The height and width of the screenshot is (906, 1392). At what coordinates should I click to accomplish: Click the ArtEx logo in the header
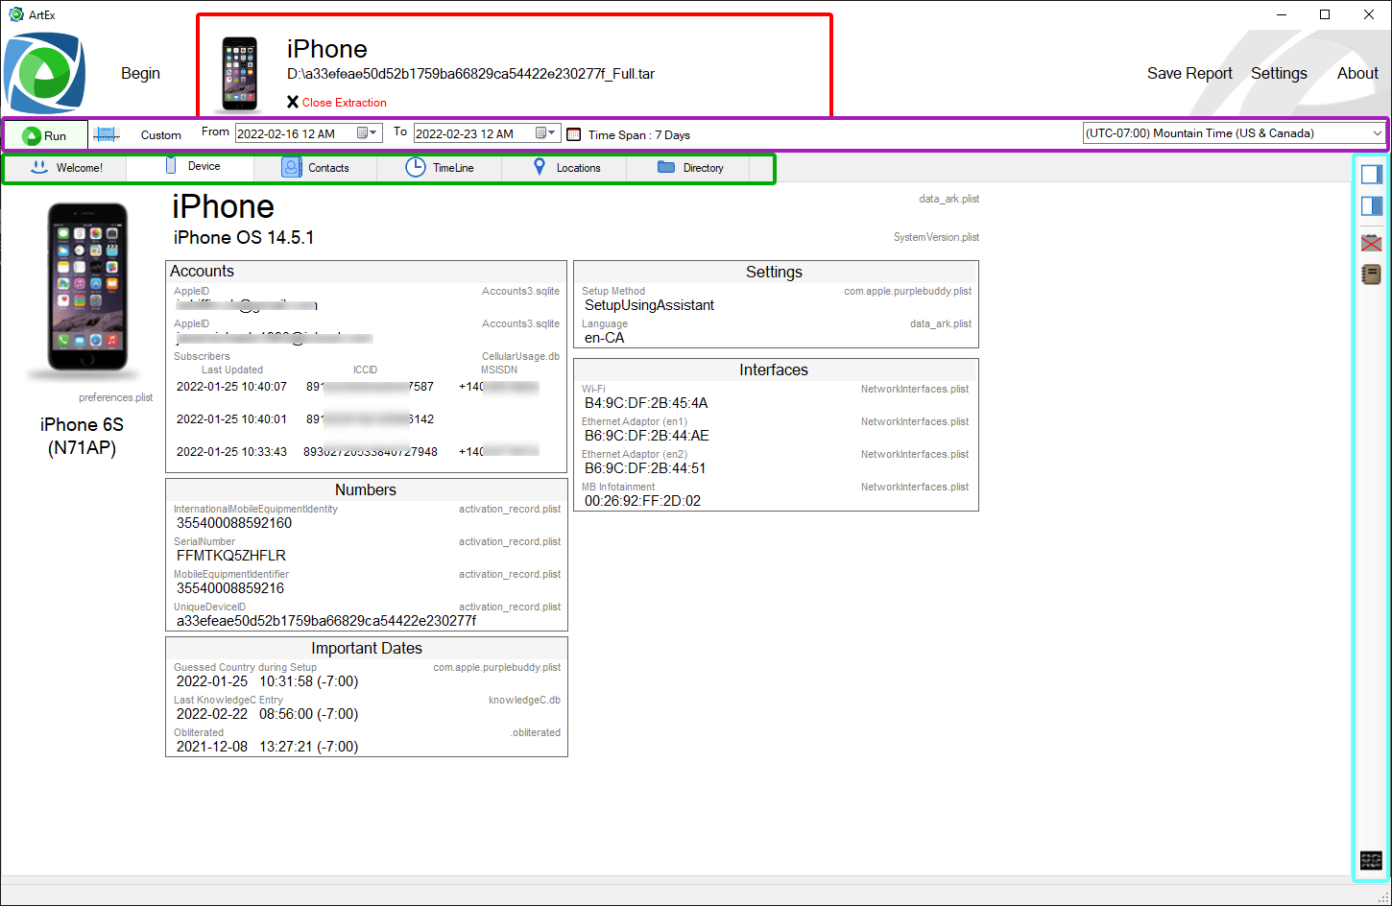44,73
